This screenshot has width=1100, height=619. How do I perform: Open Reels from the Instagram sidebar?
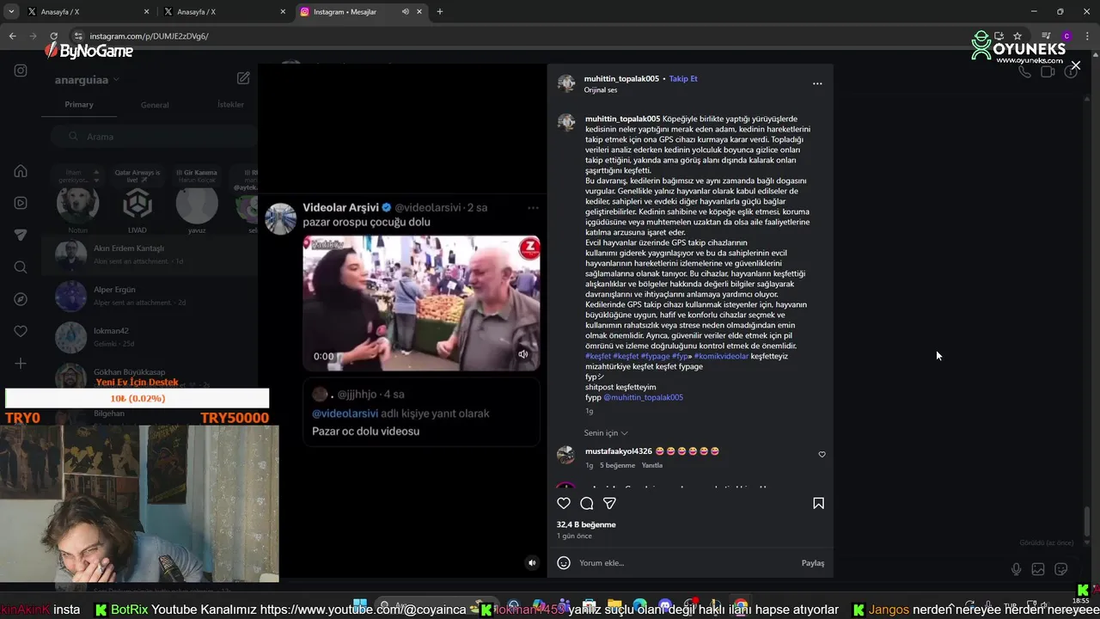(x=21, y=203)
